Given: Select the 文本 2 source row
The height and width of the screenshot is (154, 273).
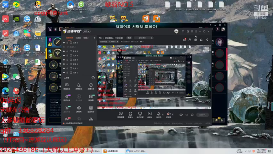Looking at the screenshot, I should tap(79, 42).
